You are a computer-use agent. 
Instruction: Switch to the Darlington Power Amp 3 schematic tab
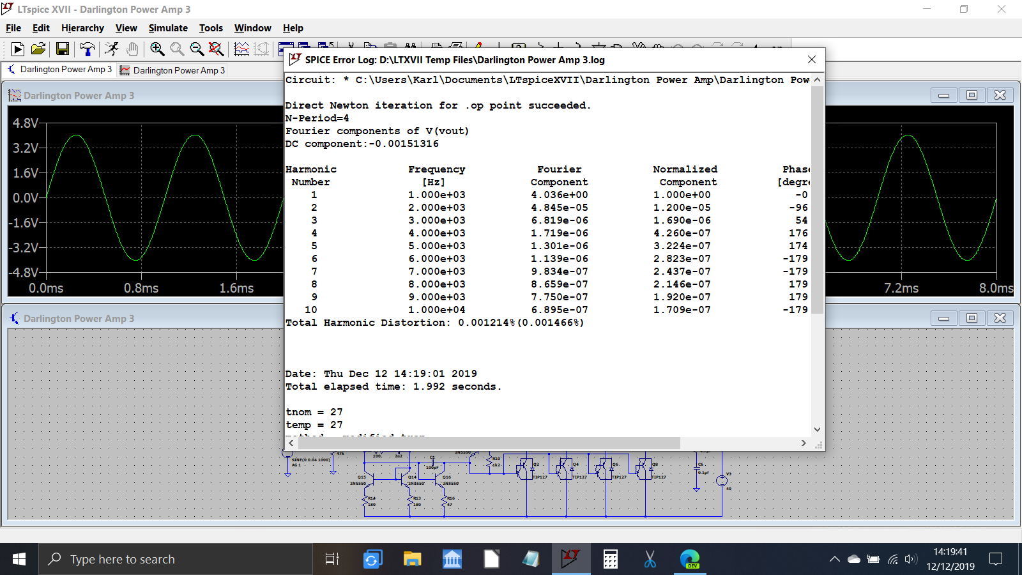point(59,70)
